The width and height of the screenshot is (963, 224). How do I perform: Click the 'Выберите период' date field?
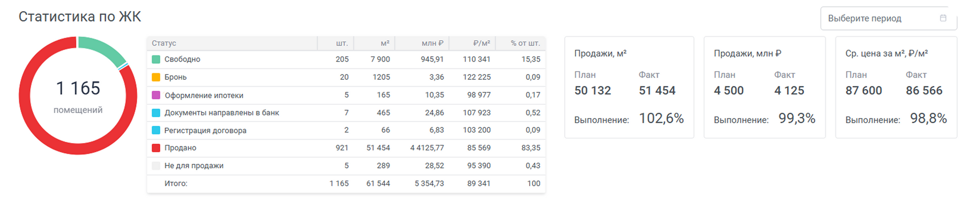888,18
